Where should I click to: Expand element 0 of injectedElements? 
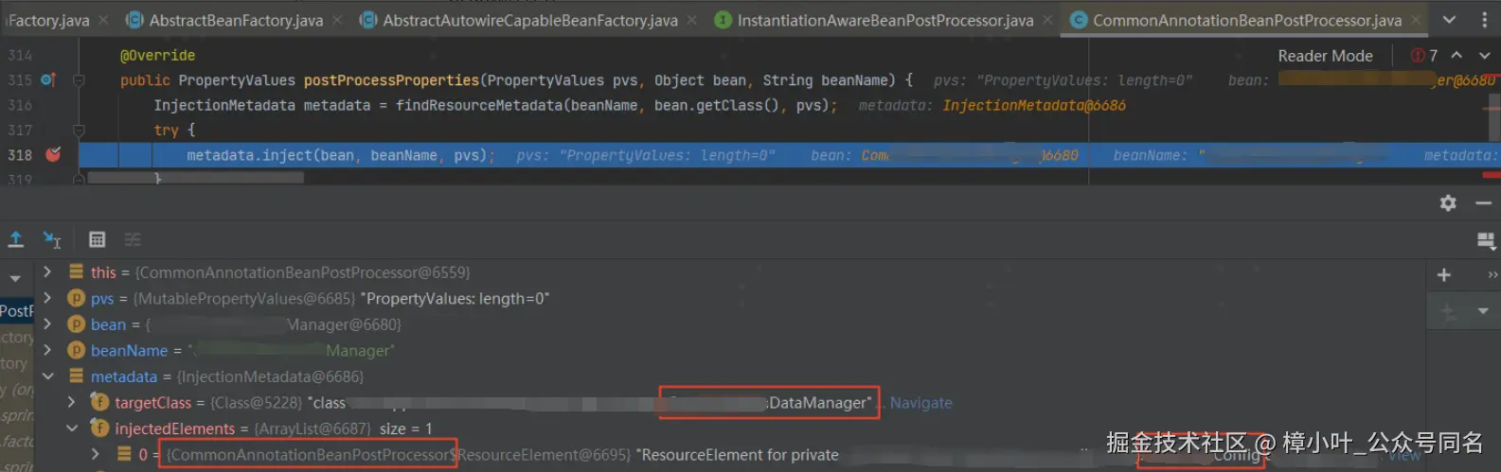pyautogui.click(x=95, y=455)
